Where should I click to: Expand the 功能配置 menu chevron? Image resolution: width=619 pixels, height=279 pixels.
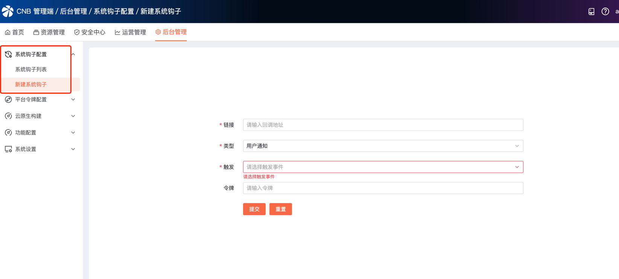click(73, 133)
